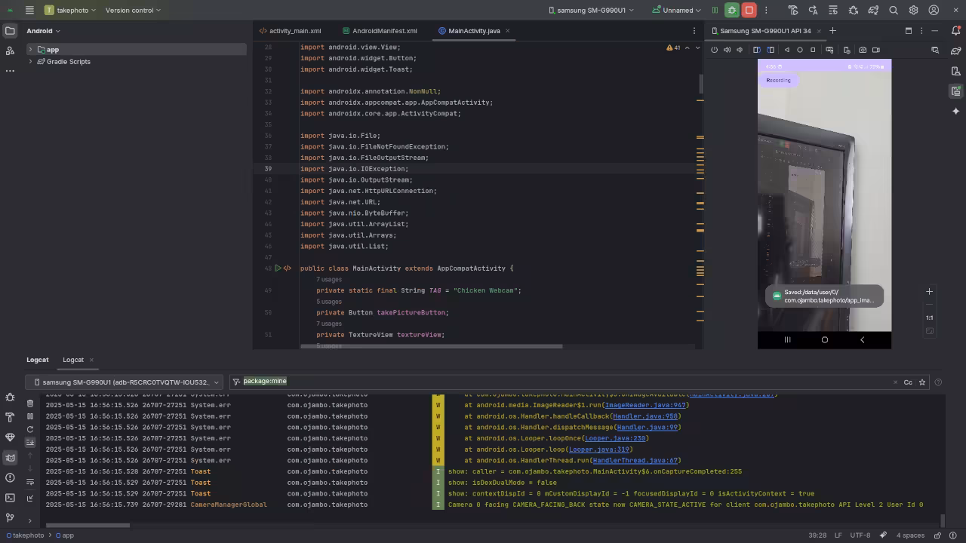Rotate device right icon
The width and height of the screenshot is (966, 543).
tap(771, 50)
